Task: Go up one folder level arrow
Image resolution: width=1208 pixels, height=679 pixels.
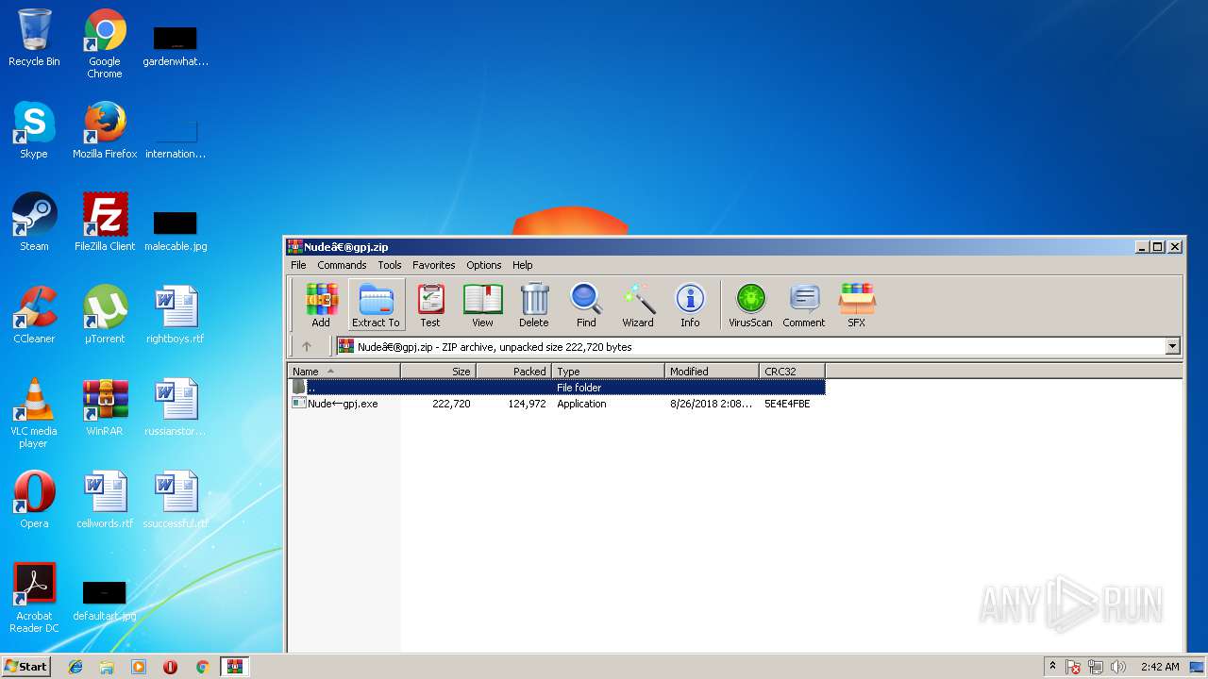Action: pyautogui.click(x=307, y=346)
